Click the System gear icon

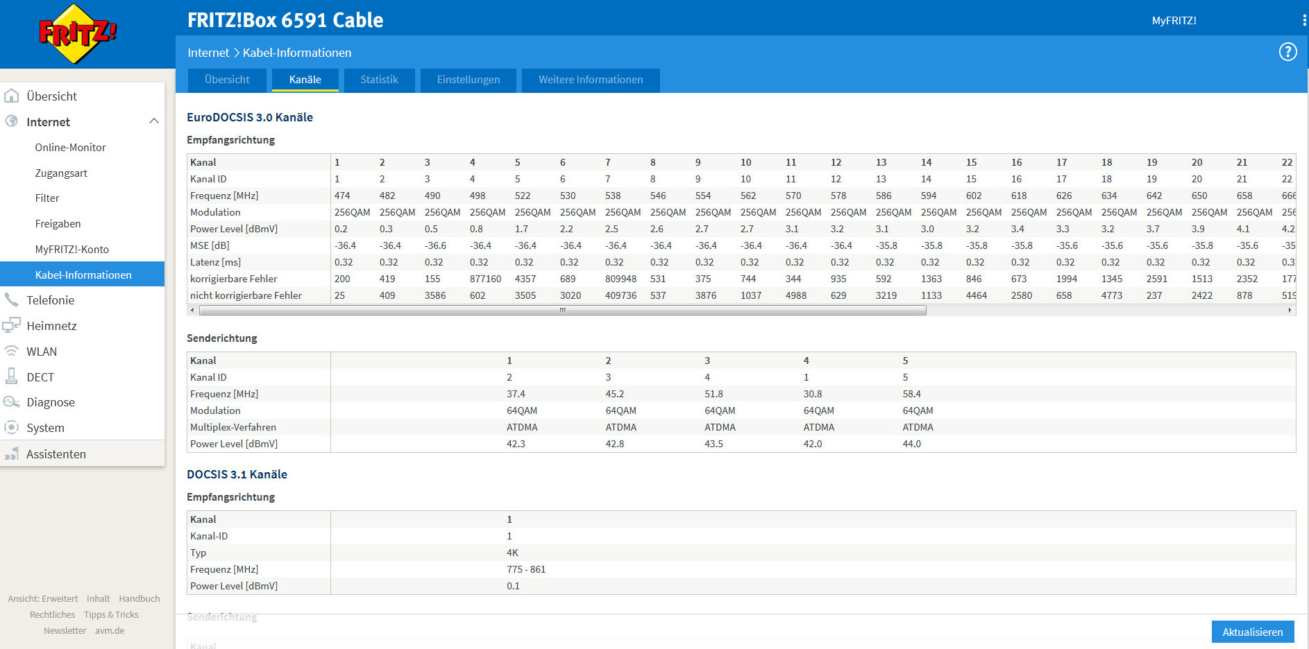click(12, 427)
